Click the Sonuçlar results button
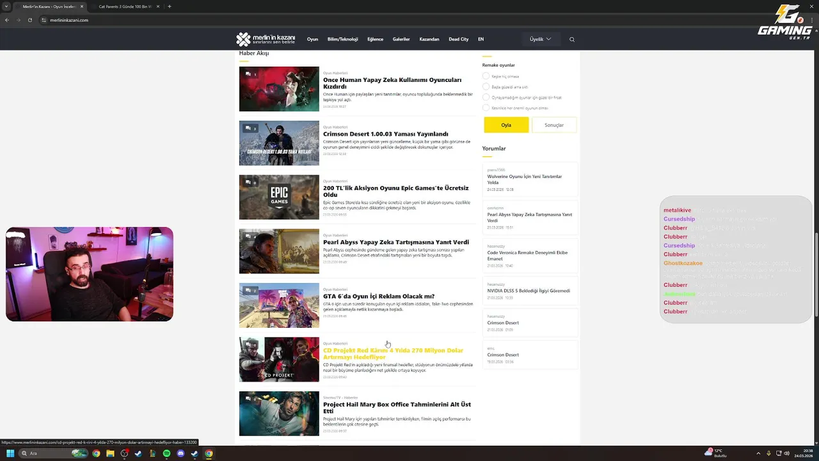This screenshot has width=819, height=461. coord(554,125)
